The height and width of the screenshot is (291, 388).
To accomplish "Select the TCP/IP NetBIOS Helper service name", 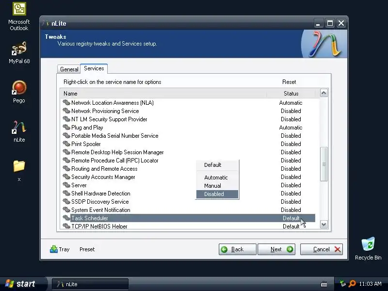I will click(x=99, y=226).
